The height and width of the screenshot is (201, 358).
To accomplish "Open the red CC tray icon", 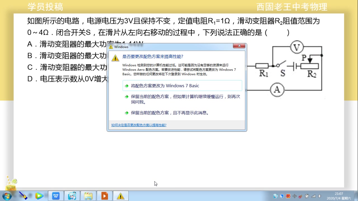I will point(288,196).
